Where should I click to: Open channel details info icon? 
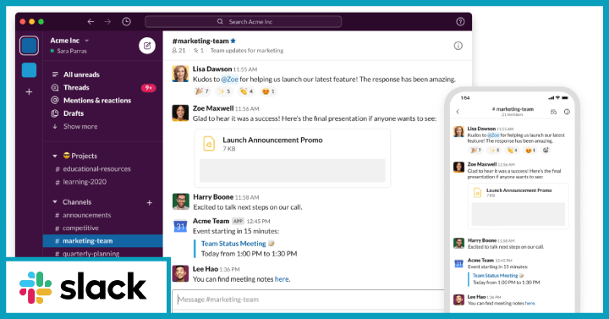458,46
